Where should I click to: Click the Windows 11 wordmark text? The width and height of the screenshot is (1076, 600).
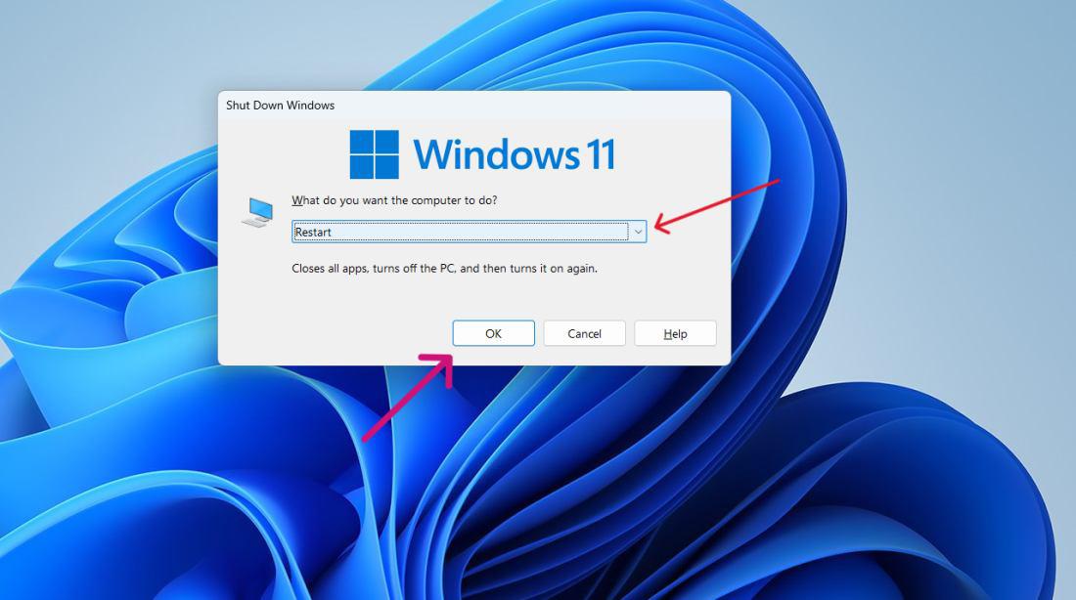click(x=514, y=154)
